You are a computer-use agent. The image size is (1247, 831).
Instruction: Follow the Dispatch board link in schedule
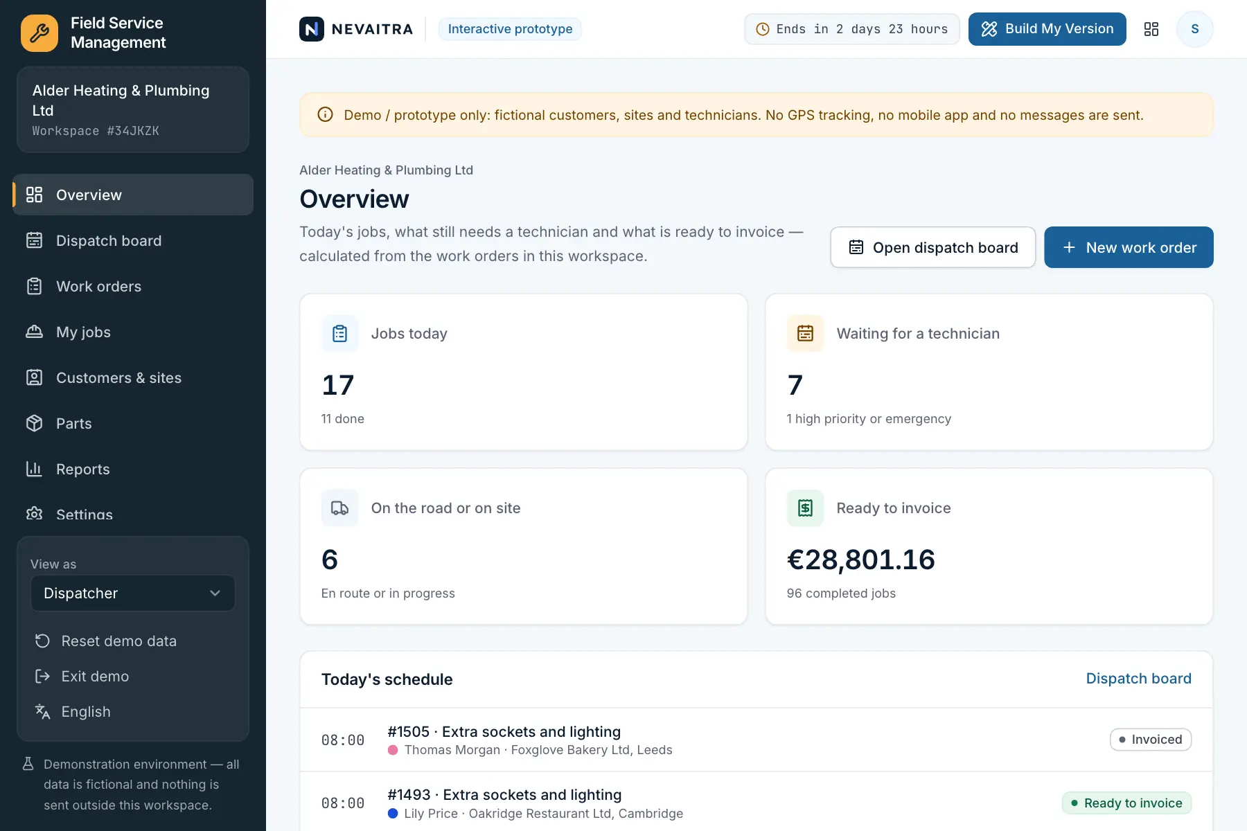click(1138, 679)
